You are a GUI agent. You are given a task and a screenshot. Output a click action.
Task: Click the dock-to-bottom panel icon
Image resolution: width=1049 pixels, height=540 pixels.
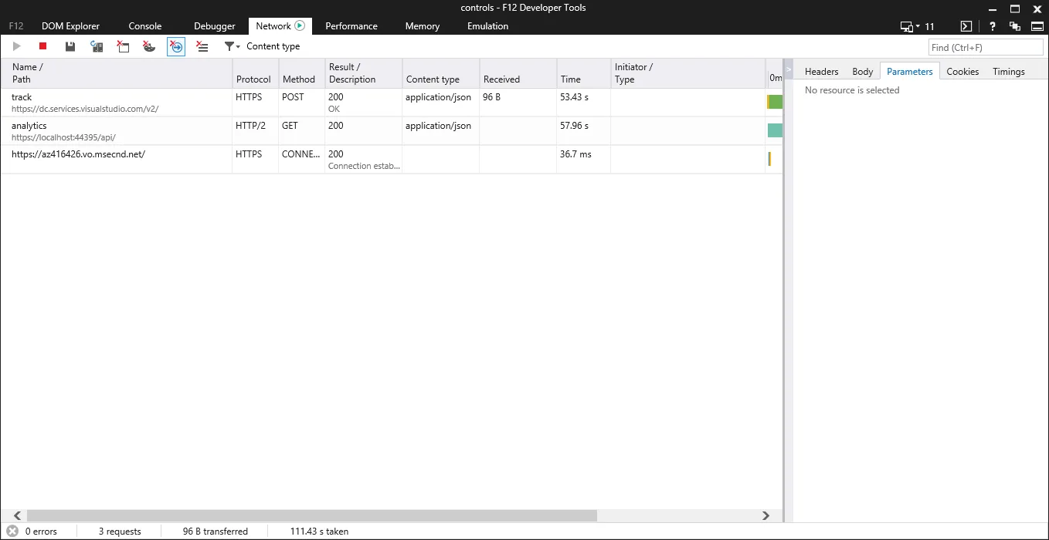coord(1037,26)
